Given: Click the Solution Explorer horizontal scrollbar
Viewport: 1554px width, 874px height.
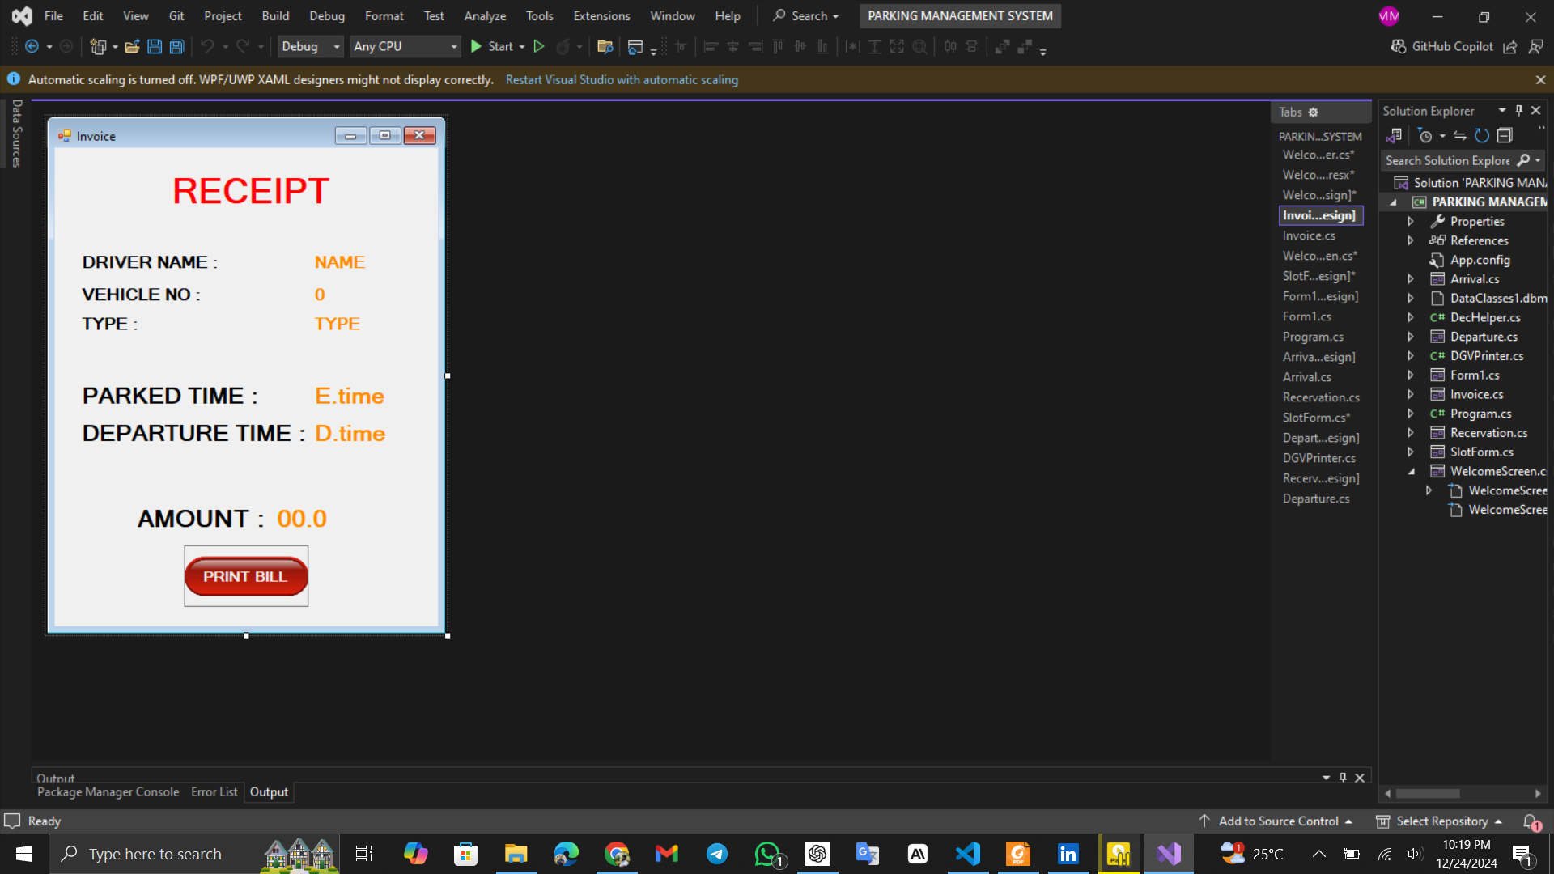Looking at the screenshot, I should click(1428, 794).
